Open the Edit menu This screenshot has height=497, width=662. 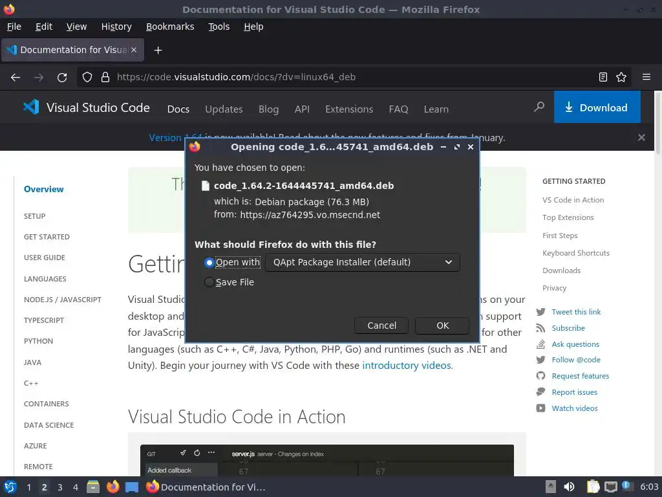(44, 27)
